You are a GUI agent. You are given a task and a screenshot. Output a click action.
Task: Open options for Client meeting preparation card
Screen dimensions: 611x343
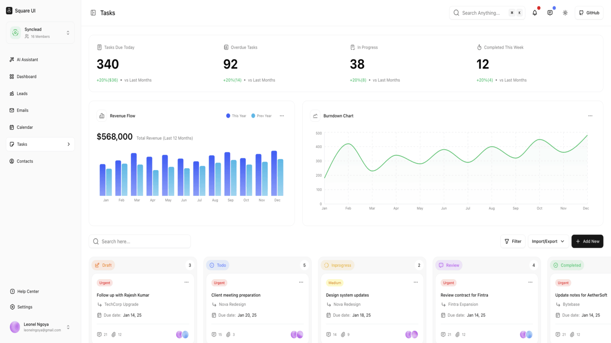pyautogui.click(x=301, y=282)
